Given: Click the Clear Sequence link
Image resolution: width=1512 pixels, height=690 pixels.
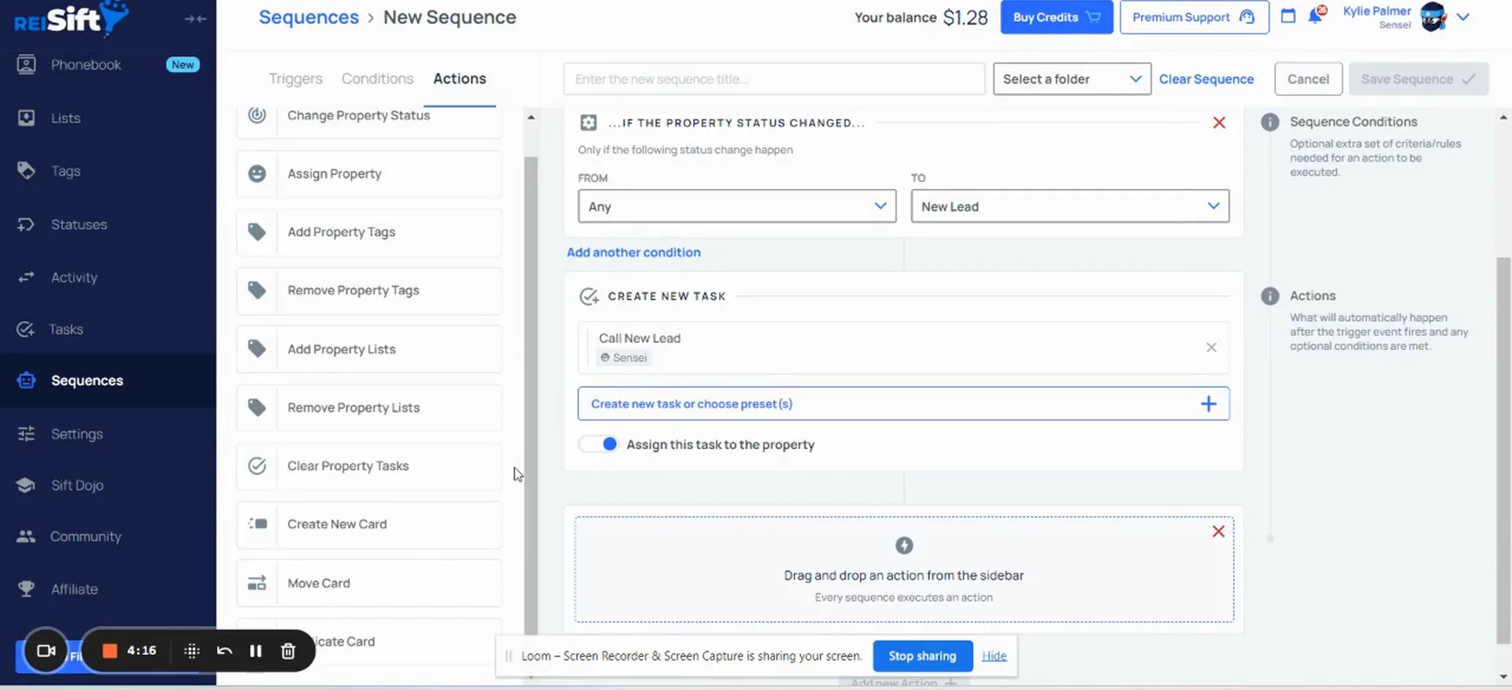Looking at the screenshot, I should tap(1206, 80).
